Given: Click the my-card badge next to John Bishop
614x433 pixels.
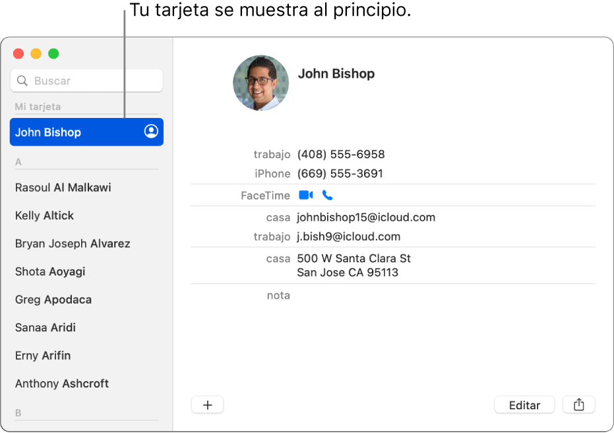Looking at the screenshot, I should [x=151, y=132].
